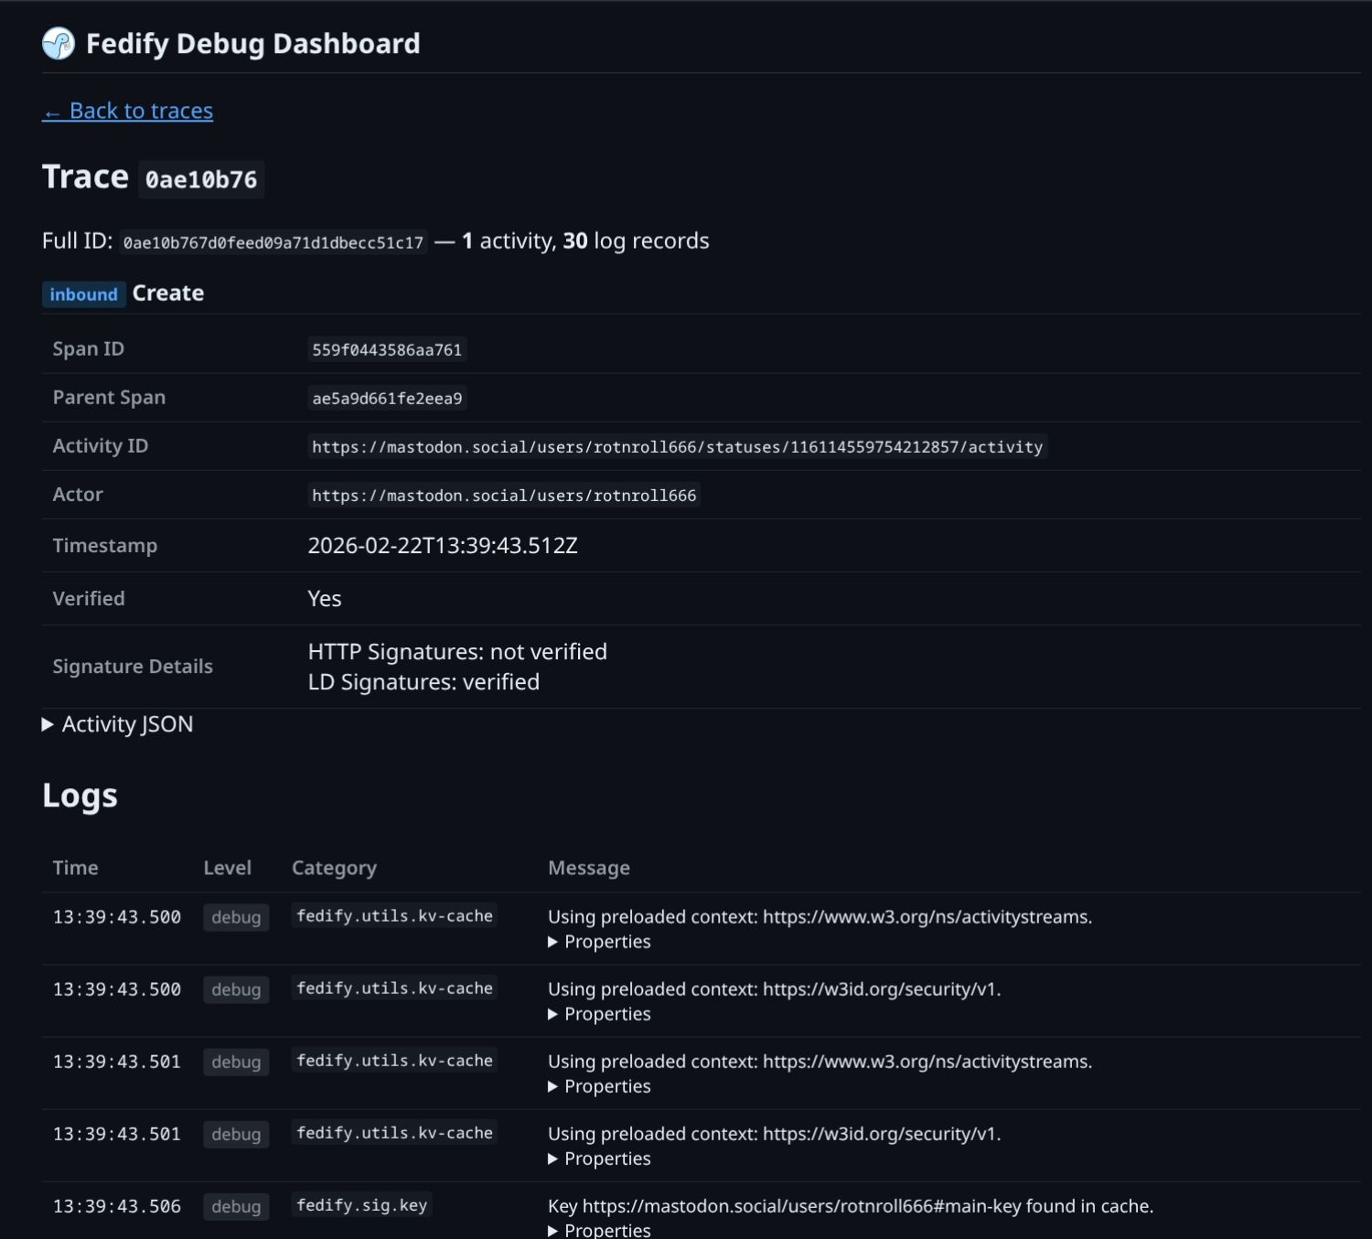Screen dimensions: 1372x1239
Task: Click the Parent Span value ae5a9d661fe2eea9
Action: tap(387, 399)
